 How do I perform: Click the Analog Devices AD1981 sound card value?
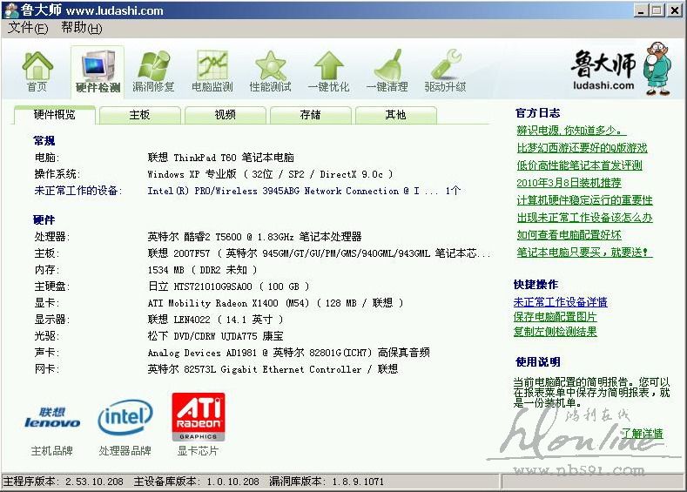288,353
